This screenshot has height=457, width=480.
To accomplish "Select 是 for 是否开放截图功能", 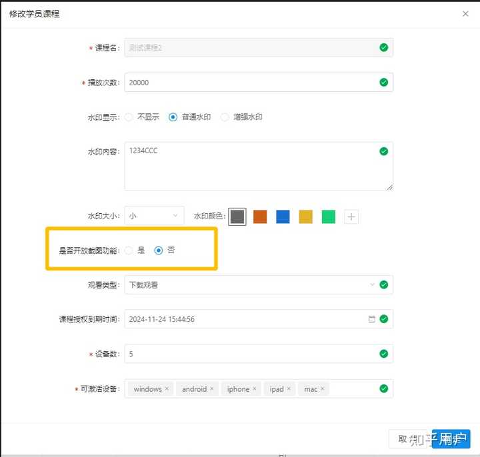I will click(129, 250).
